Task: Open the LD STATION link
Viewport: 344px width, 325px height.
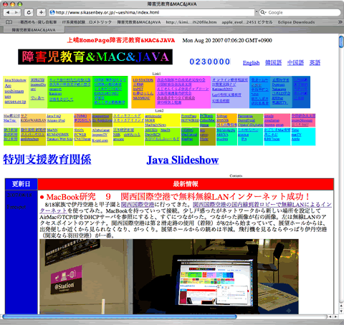Action: 143,80
